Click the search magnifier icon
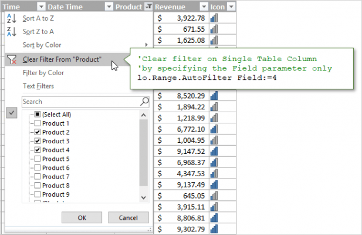This screenshot has width=362, height=235. [x=144, y=102]
